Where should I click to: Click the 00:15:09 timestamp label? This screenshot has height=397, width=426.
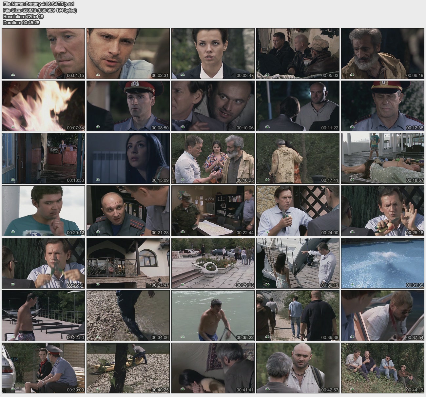pyautogui.click(x=160, y=180)
